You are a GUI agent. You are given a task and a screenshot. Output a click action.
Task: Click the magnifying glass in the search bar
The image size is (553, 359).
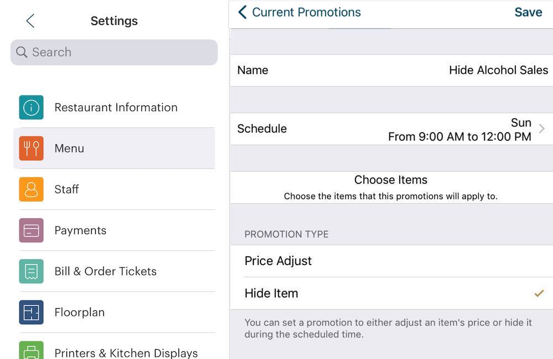click(x=22, y=52)
